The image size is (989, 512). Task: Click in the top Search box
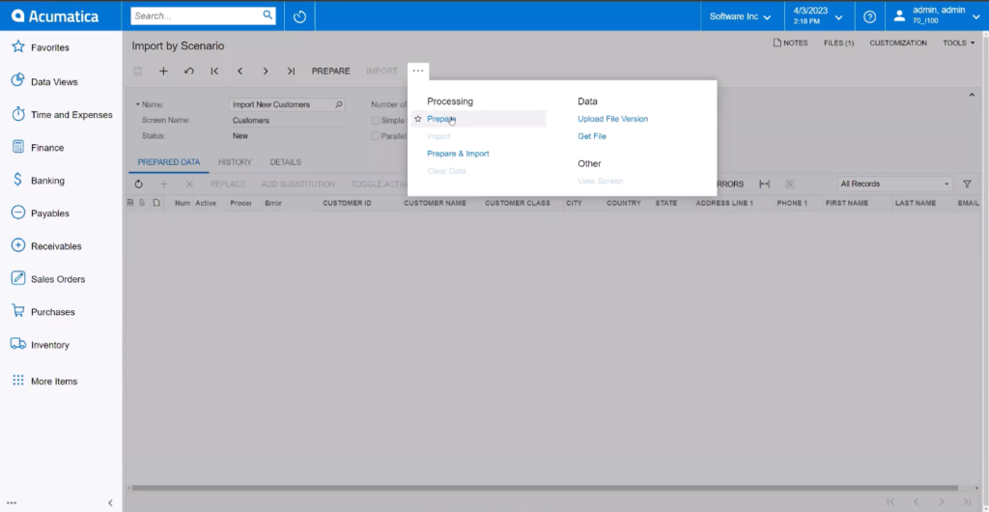197,16
